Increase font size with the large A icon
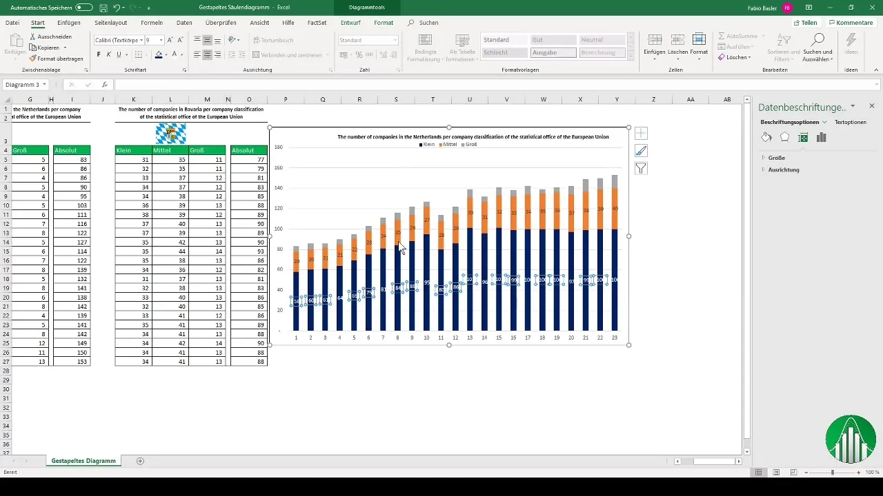 point(170,40)
